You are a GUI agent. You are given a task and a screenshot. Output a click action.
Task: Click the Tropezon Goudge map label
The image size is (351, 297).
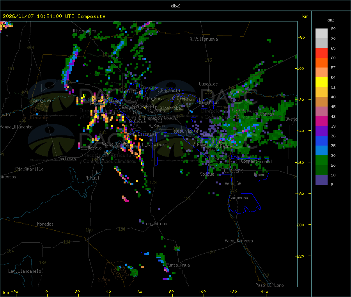click(161, 118)
